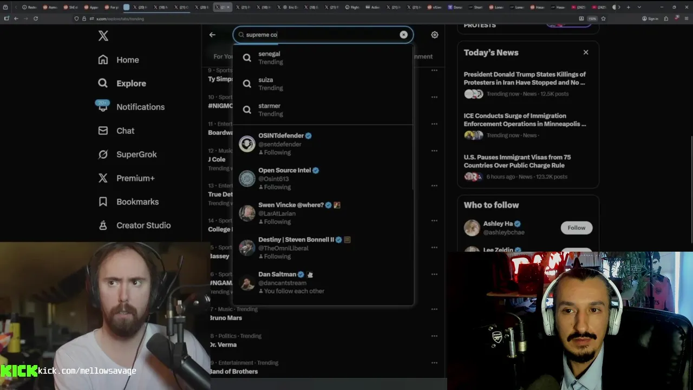Open more options for Ty Simpson trend
Screen dimensions: 693x390
tap(434, 70)
